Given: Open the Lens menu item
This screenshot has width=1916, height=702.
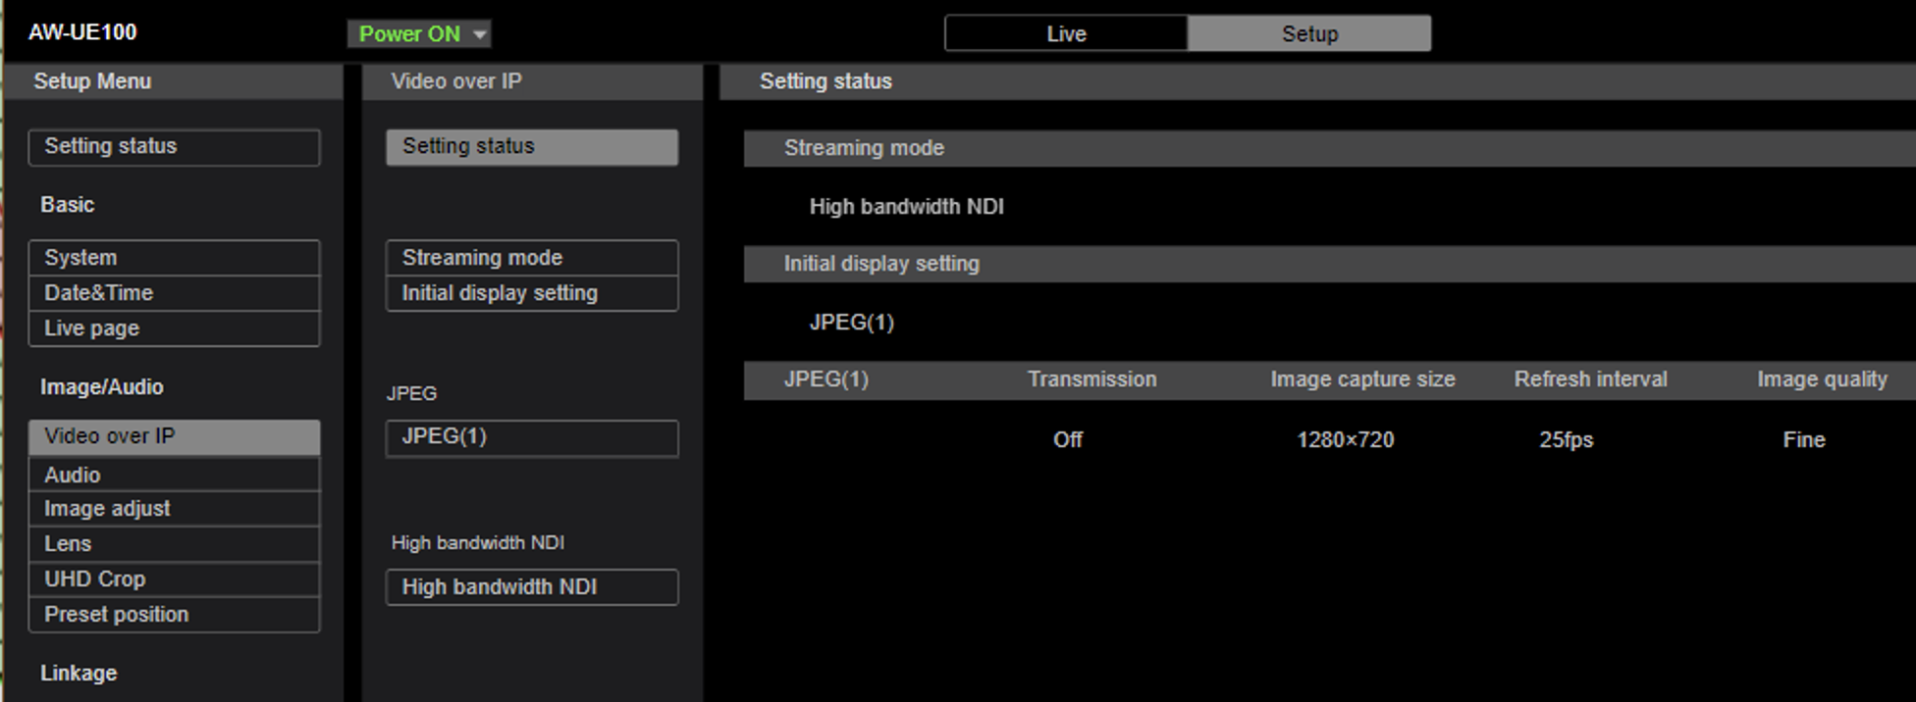Looking at the screenshot, I should (174, 544).
